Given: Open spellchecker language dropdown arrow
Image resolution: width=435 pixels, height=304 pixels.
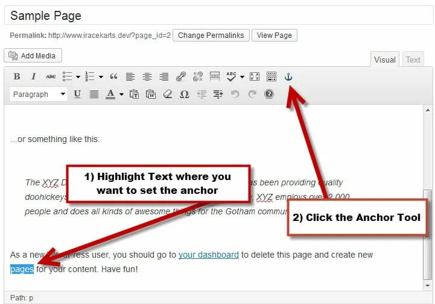Looking at the screenshot, I should click(242, 77).
